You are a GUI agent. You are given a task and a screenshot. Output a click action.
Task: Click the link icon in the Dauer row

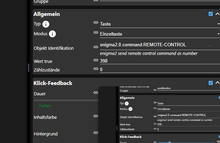tap(96, 93)
